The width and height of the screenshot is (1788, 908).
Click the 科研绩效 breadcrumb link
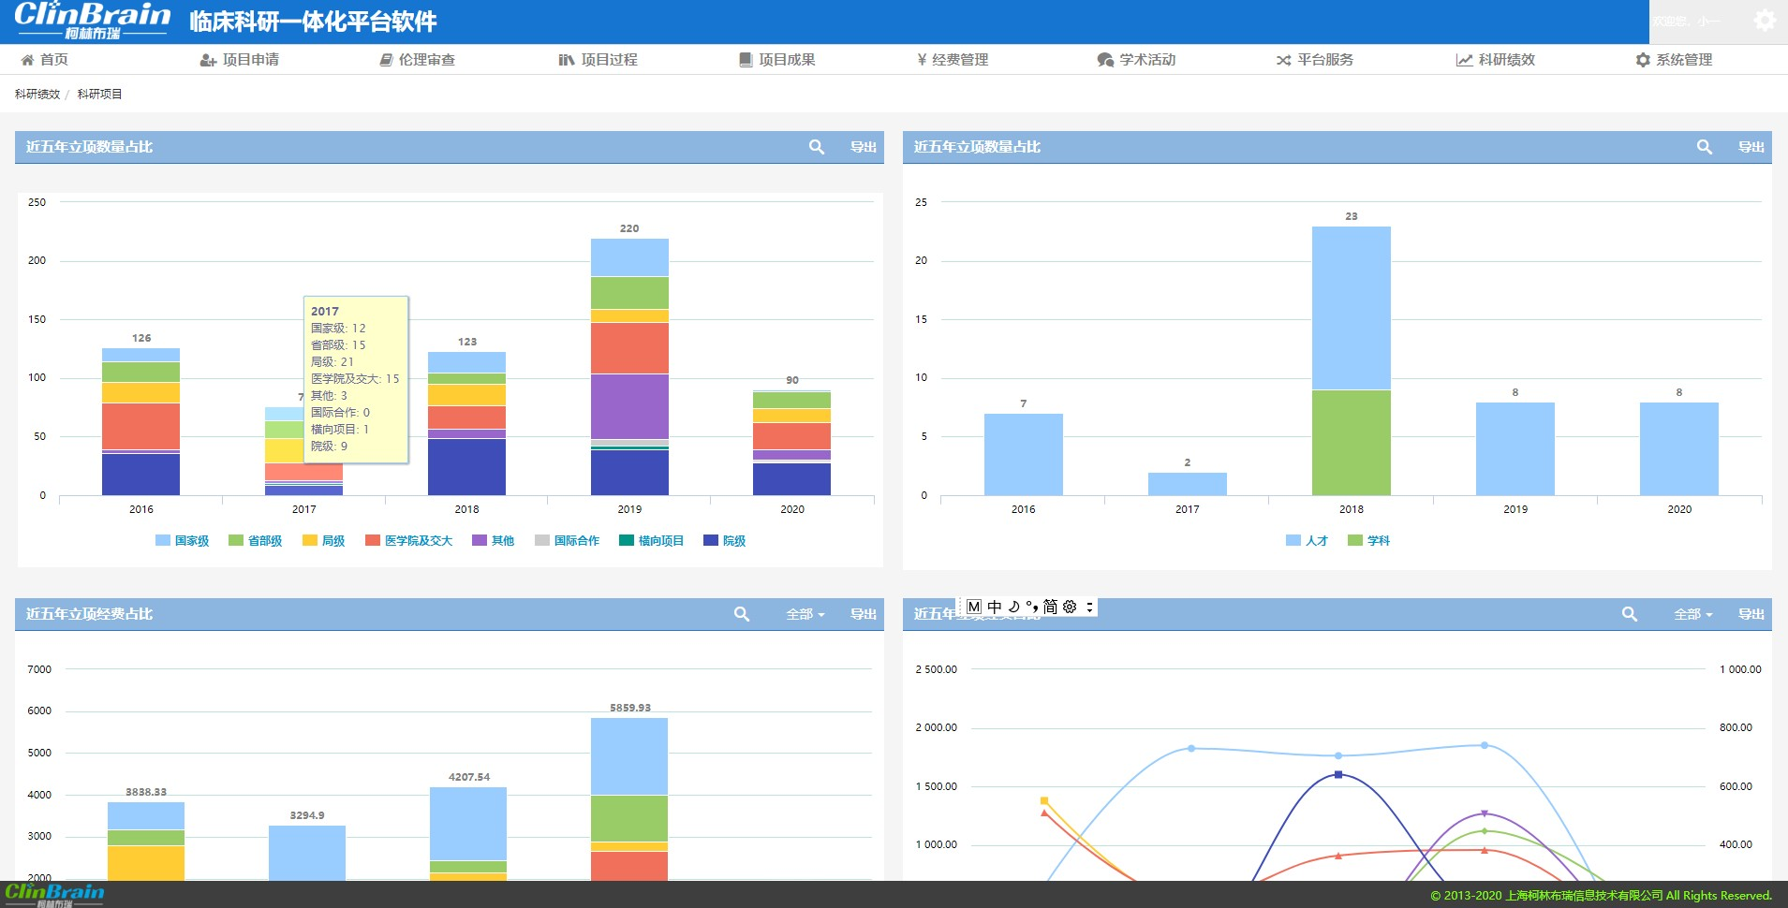tap(37, 94)
